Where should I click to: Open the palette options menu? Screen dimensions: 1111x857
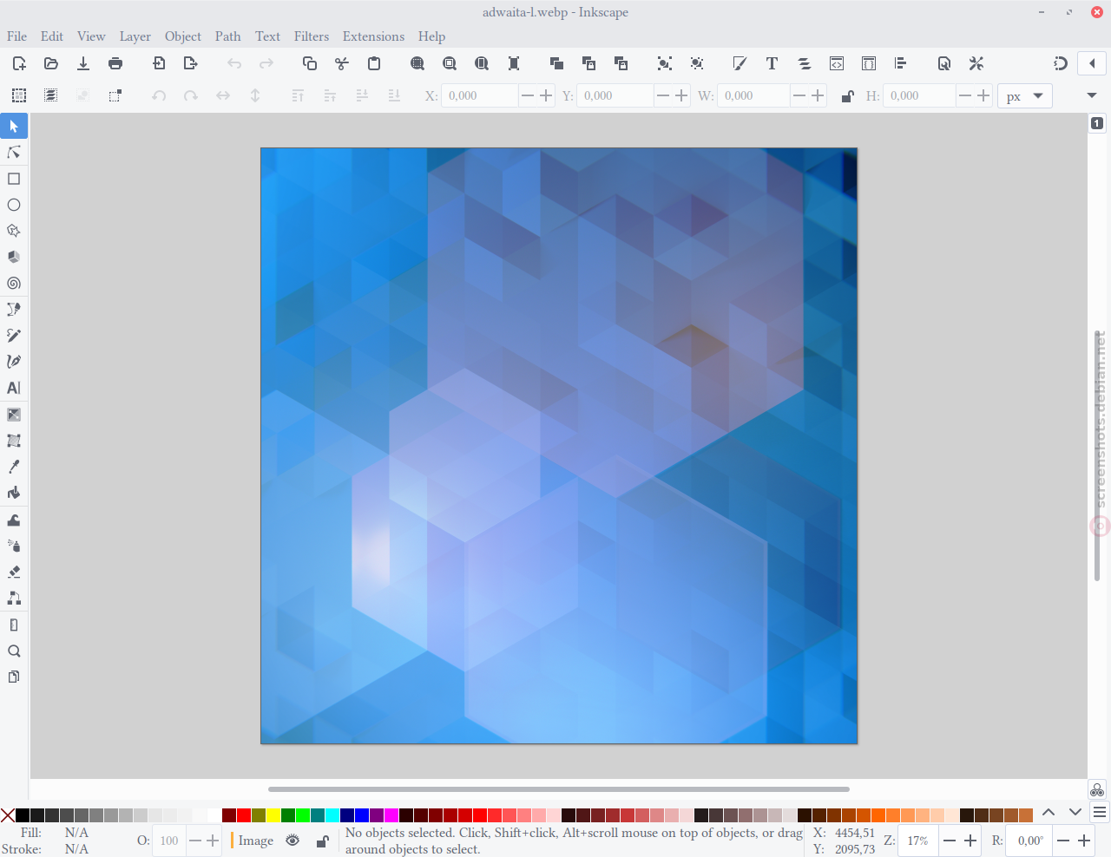coord(1100,813)
